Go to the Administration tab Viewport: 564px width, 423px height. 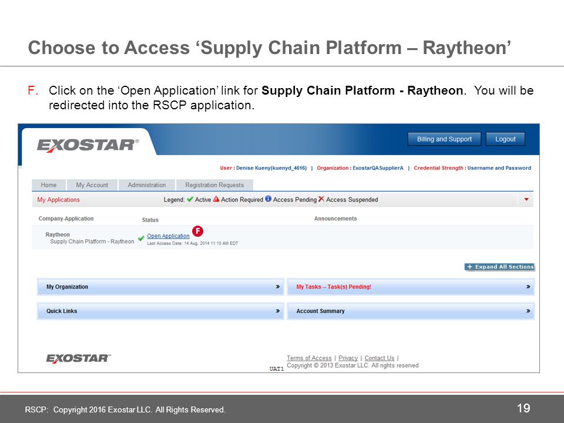point(147,185)
